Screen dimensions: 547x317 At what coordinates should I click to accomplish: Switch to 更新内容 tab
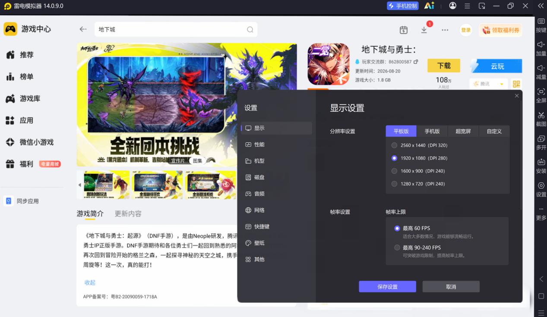[128, 213]
